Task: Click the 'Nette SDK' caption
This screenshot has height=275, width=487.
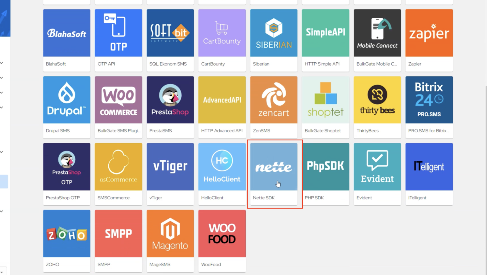Action: click(264, 198)
